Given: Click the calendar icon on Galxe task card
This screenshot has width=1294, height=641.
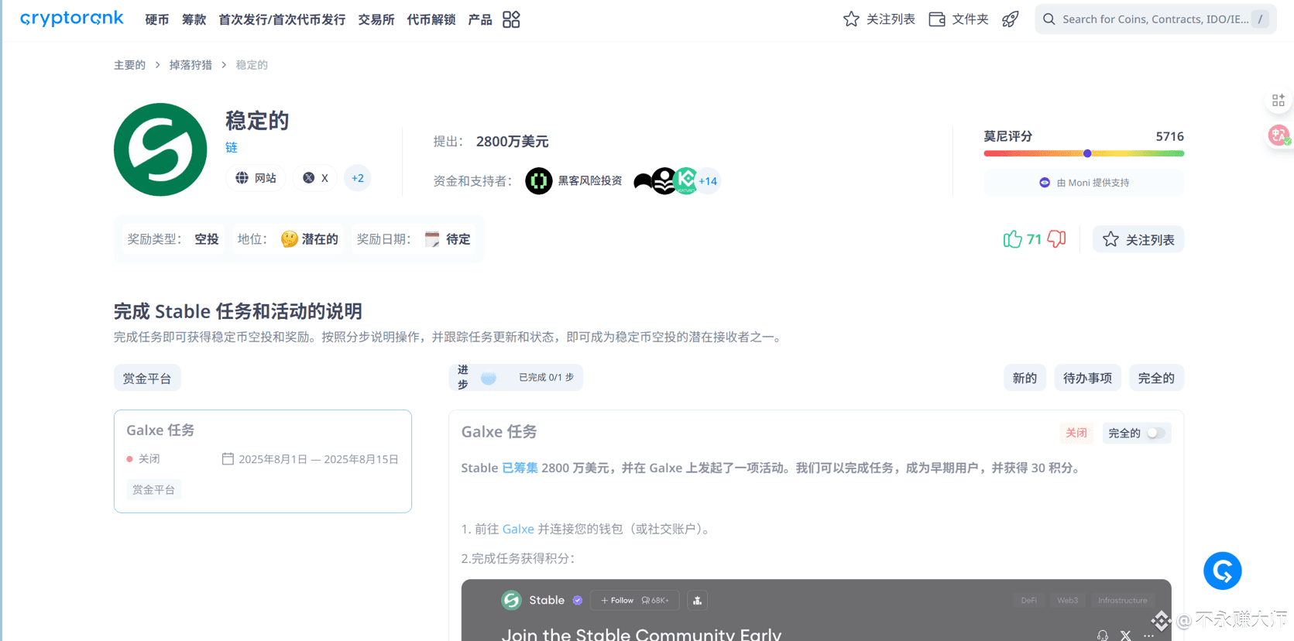Looking at the screenshot, I should click(228, 459).
